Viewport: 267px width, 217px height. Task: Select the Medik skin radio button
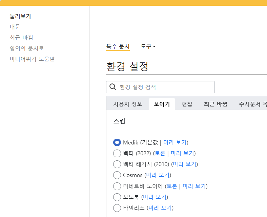coord(117,142)
